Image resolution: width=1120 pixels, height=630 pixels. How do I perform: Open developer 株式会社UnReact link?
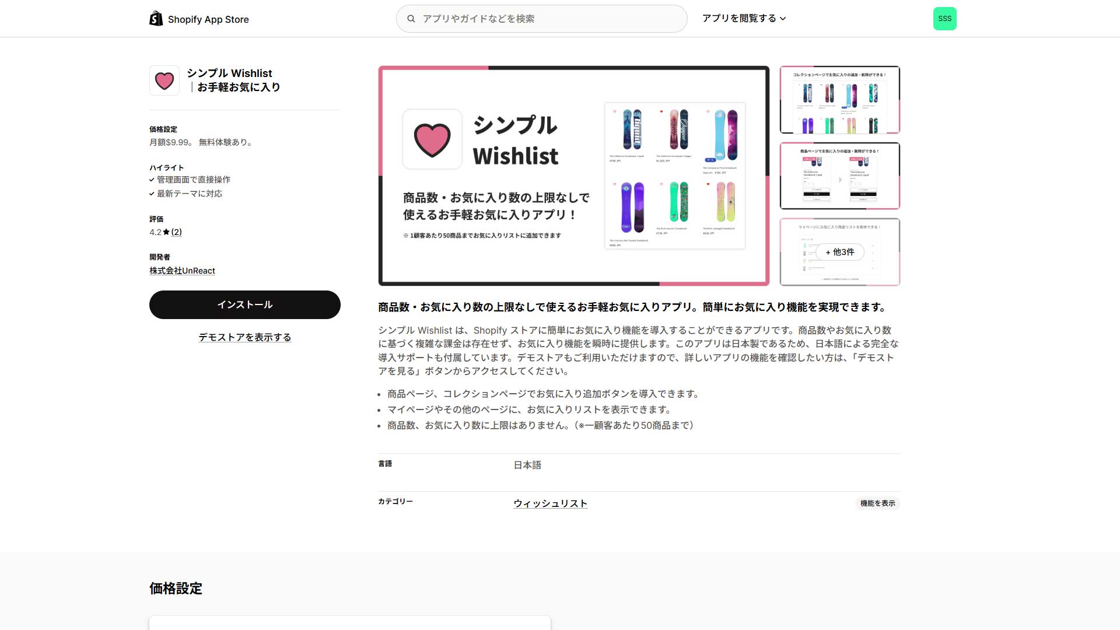[x=182, y=271]
